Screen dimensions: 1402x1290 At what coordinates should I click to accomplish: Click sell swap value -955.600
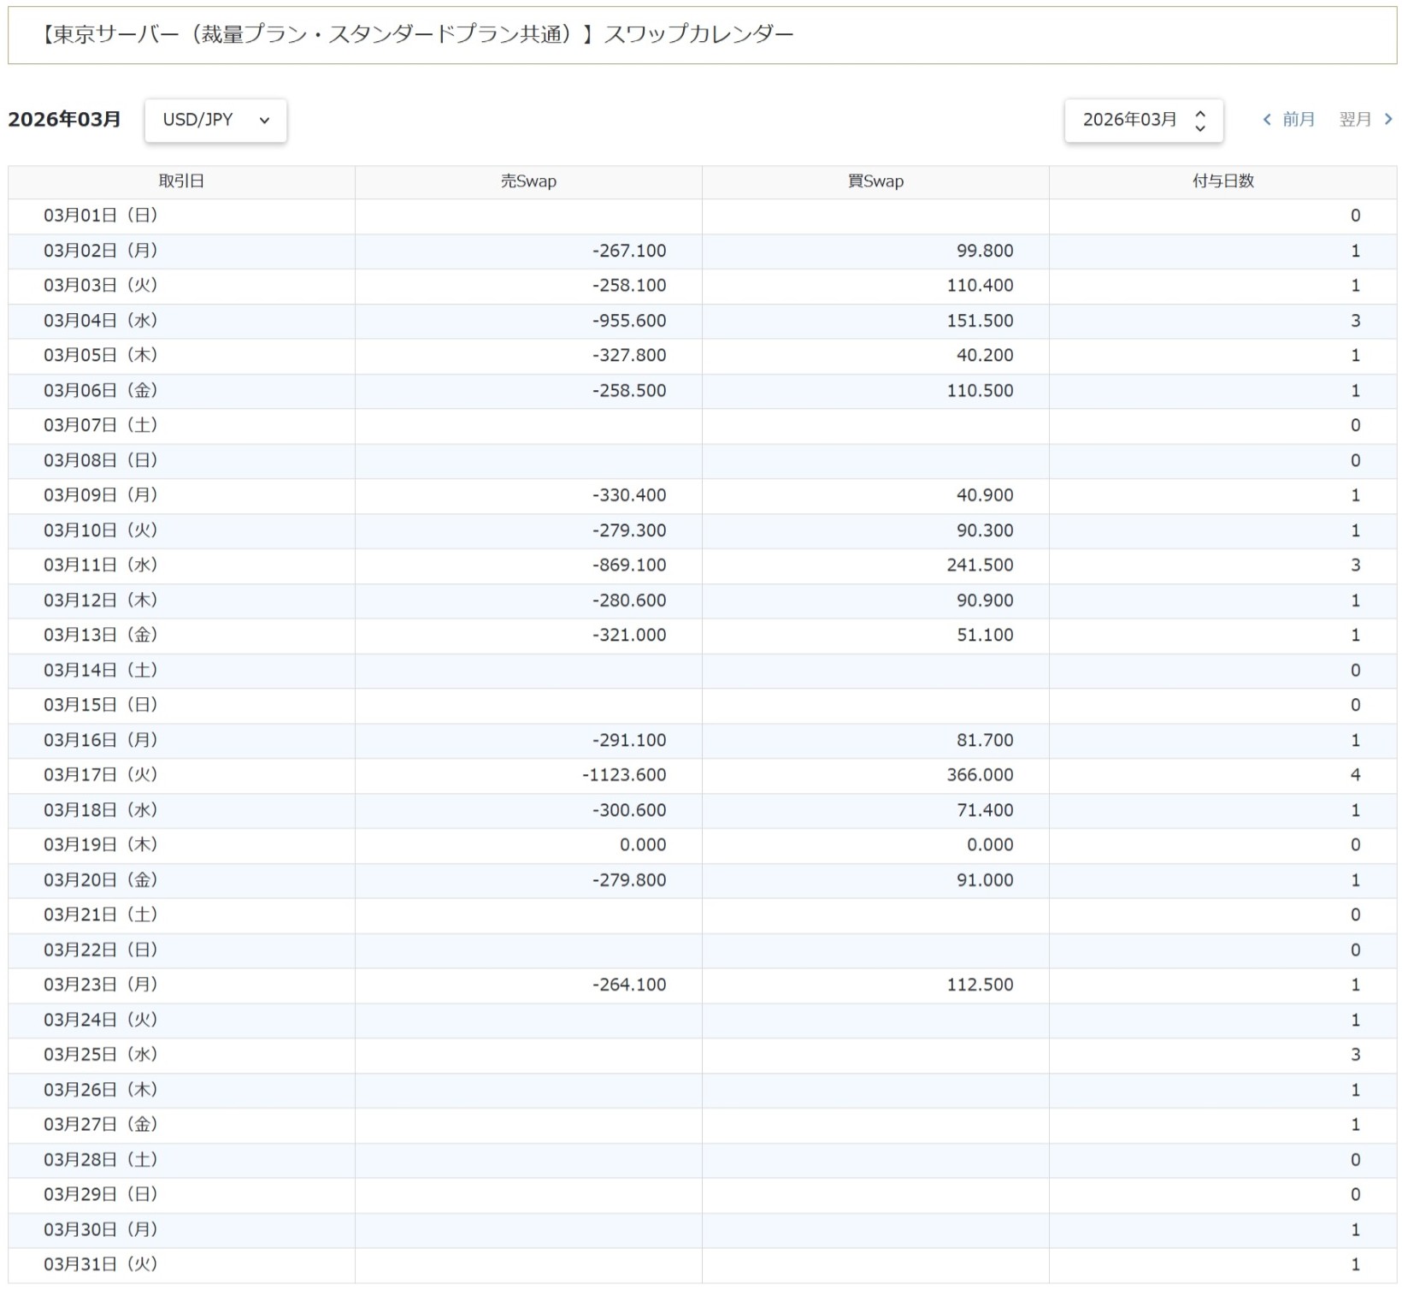(629, 321)
